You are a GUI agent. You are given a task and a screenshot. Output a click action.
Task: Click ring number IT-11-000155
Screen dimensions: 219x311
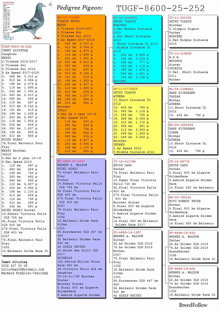tap(180, 18)
